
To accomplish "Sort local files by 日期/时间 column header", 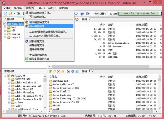I will pyautogui.click(x=142, y=77).
